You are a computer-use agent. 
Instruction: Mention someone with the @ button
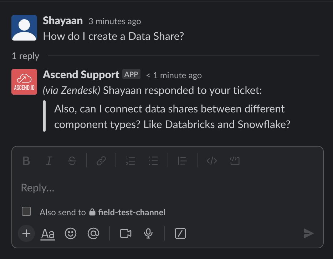(x=93, y=234)
